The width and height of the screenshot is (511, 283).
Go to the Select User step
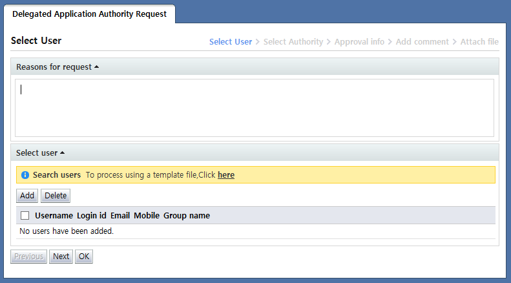coord(230,41)
